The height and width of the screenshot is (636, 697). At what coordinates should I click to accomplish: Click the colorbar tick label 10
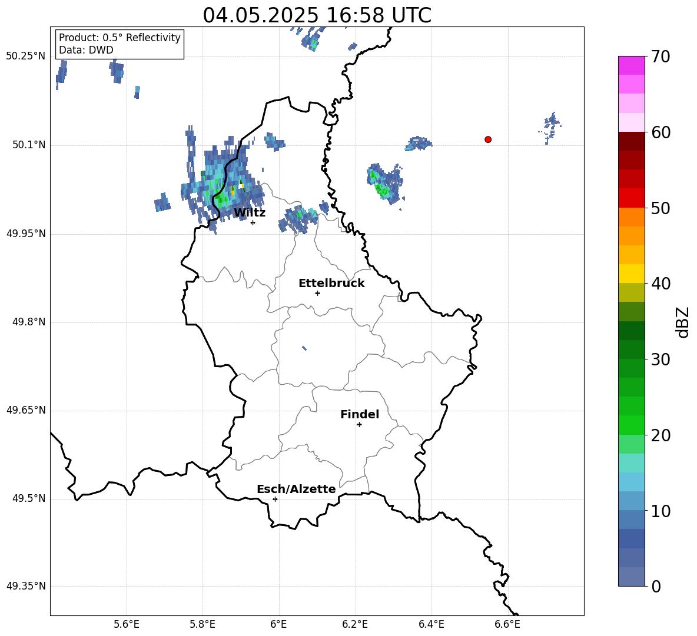661,511
